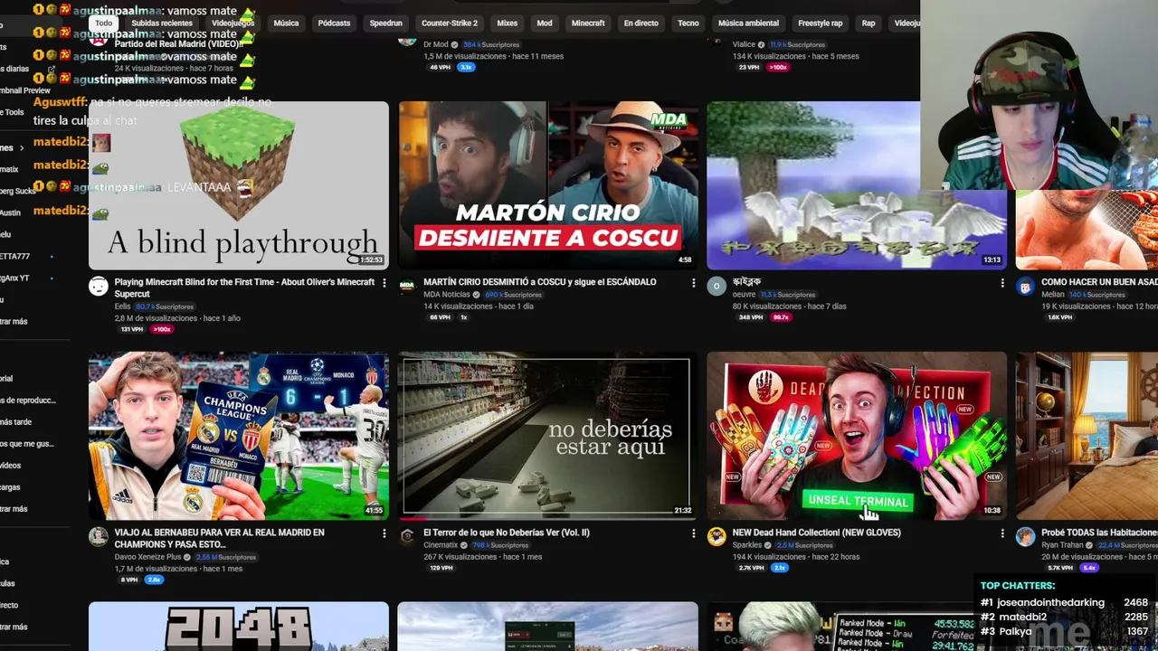The image size is (1158, 651).
Task: Open VIAJO AL BERNABEU video title
Action: (219, 538)
